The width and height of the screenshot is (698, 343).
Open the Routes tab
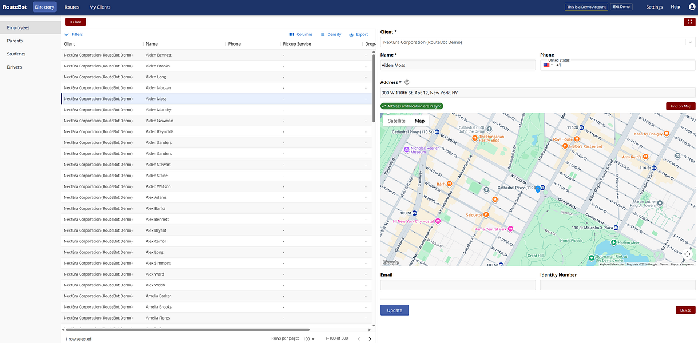pos(72,7)
